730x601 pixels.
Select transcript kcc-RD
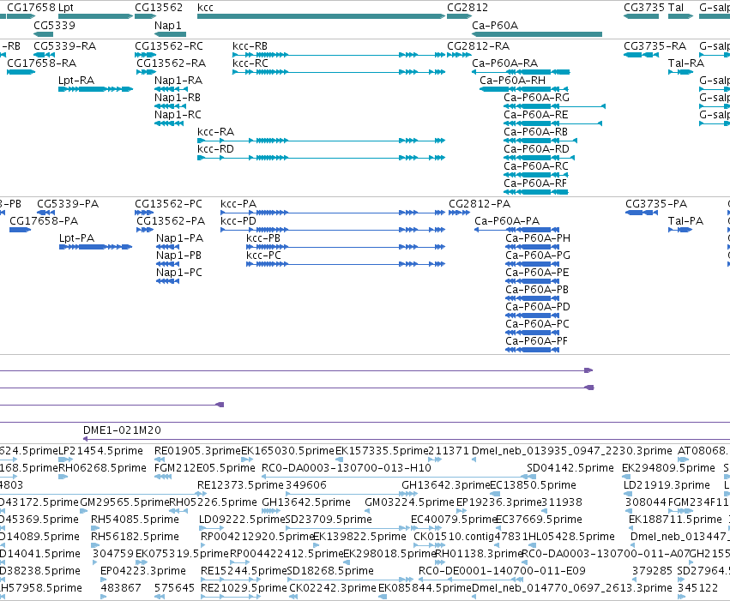point(215,149)
